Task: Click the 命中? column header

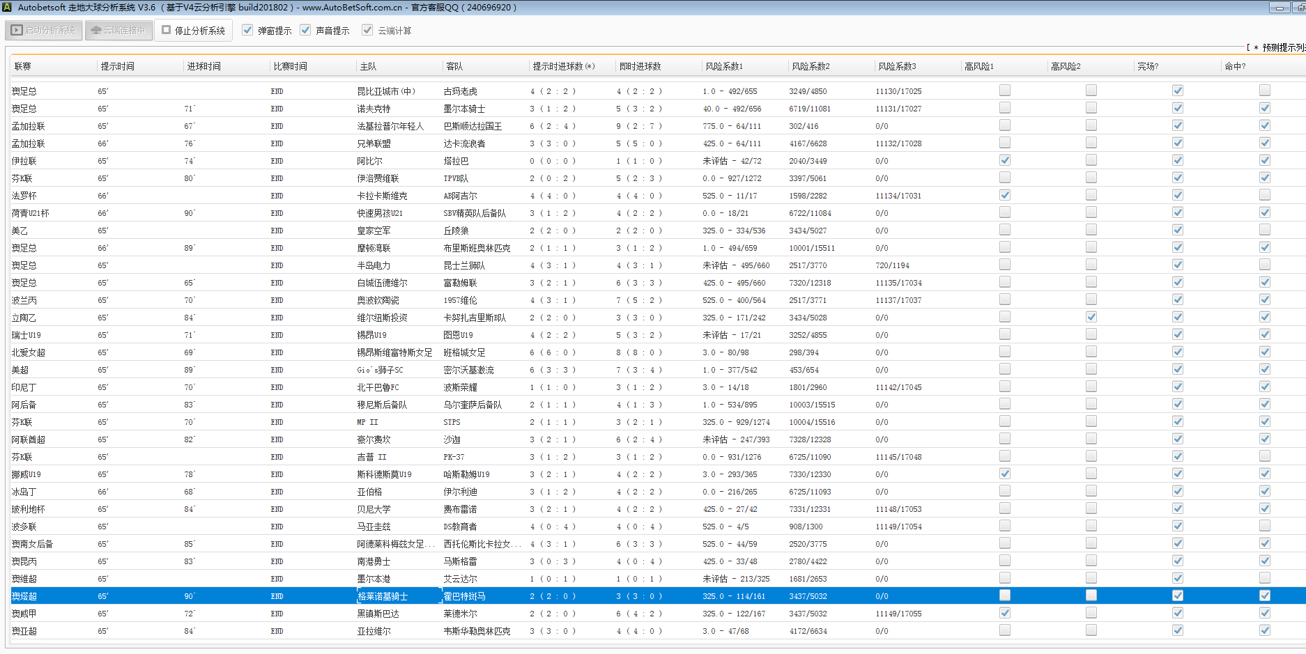Action: click(x=1234, y=66)
